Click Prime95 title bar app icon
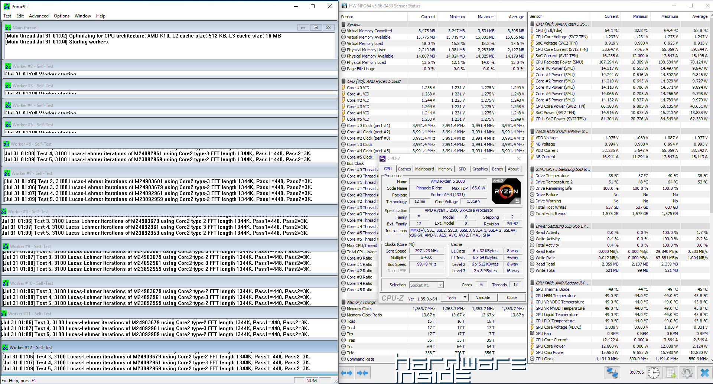Viewport: 713px width, 384px height. click(x=7, y=6)
